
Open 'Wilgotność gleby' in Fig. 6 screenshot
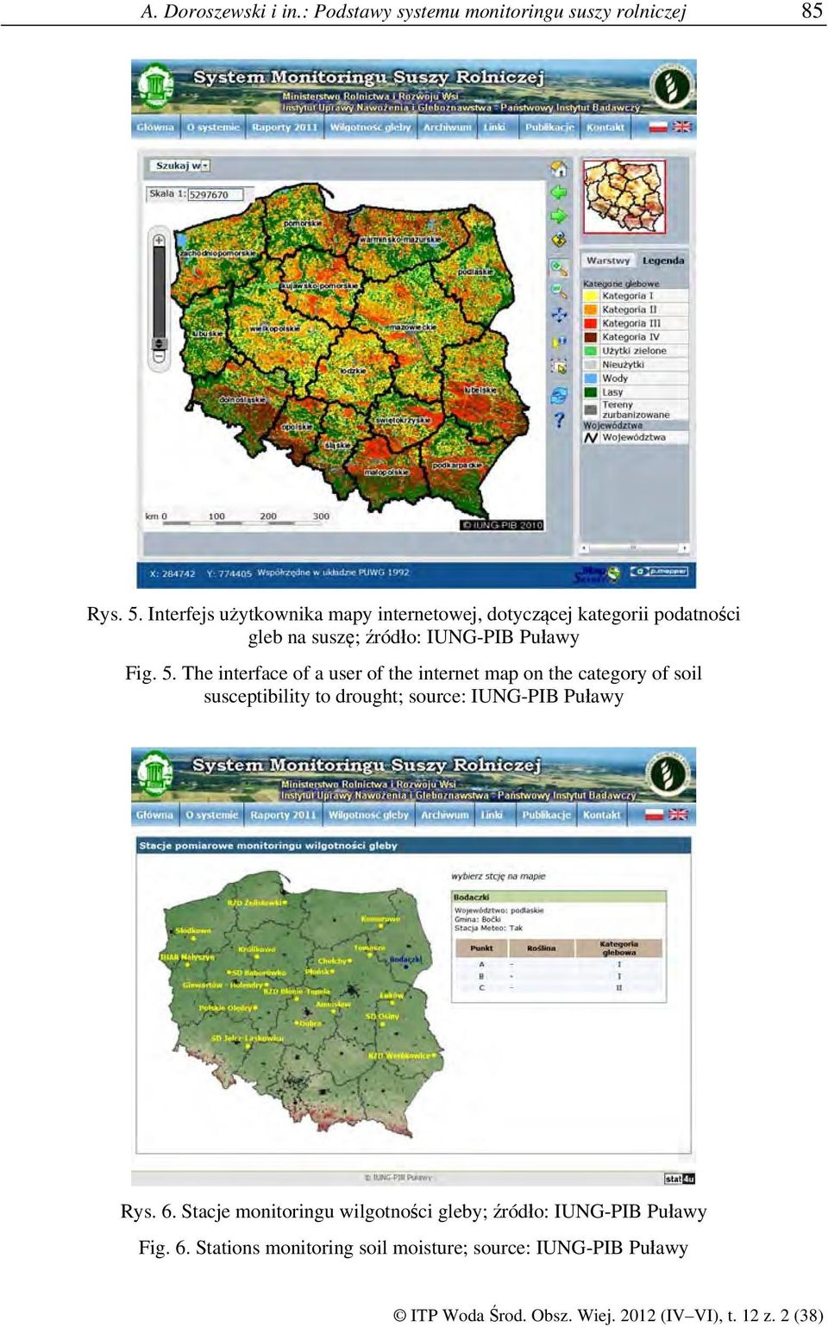[368, 815]
